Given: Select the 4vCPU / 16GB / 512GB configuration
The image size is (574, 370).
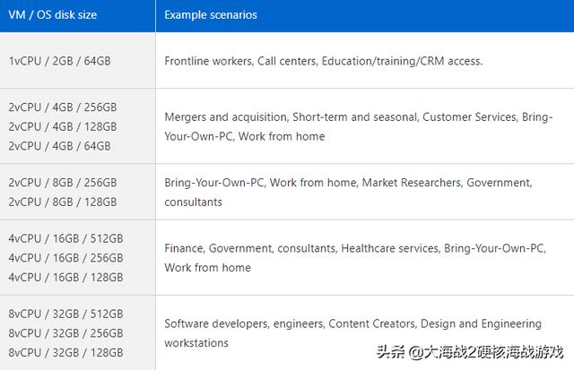Looking at the screenshot, I should click(x=65, y=238).
